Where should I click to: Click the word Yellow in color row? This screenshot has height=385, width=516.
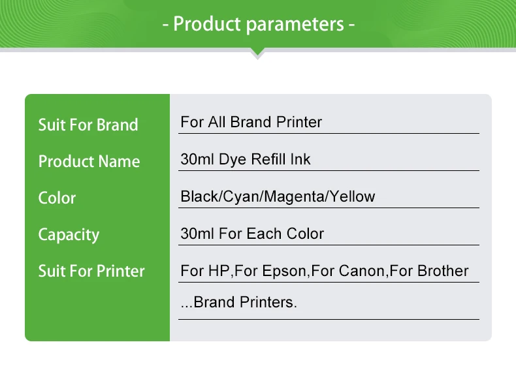(x=353, y=196)
